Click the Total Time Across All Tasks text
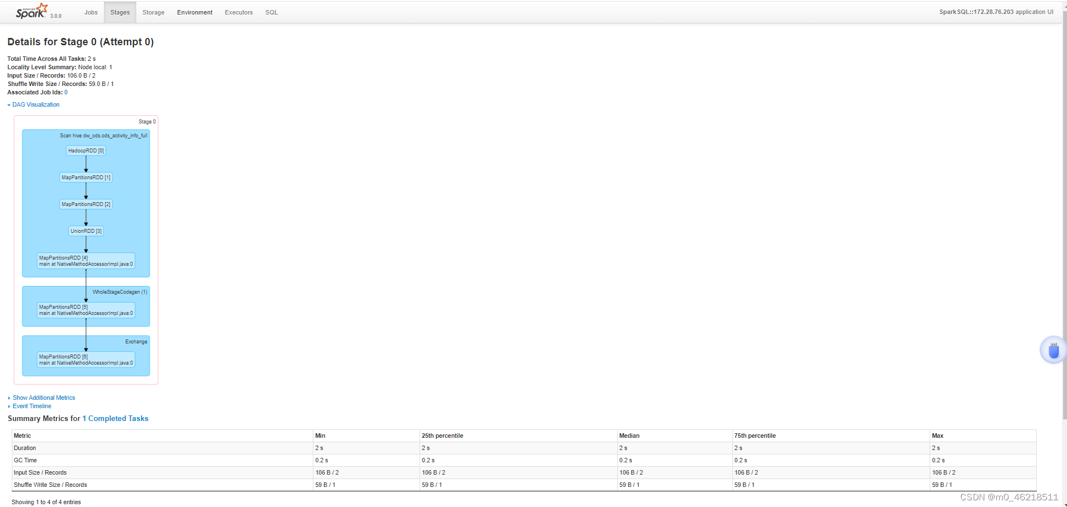Viewport: 1067px width, 507px height. point(51,59)
